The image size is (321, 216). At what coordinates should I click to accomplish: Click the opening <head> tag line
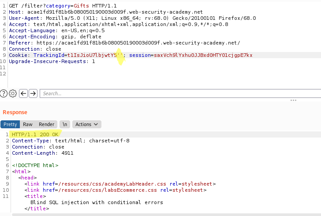(x=27, y=178)
